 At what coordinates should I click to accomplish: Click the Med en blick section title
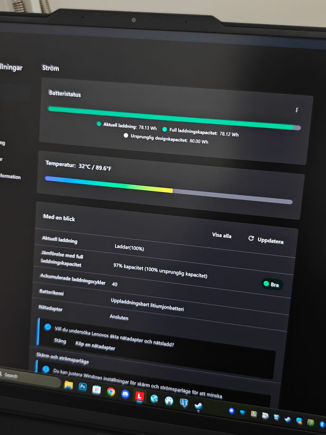59,217
